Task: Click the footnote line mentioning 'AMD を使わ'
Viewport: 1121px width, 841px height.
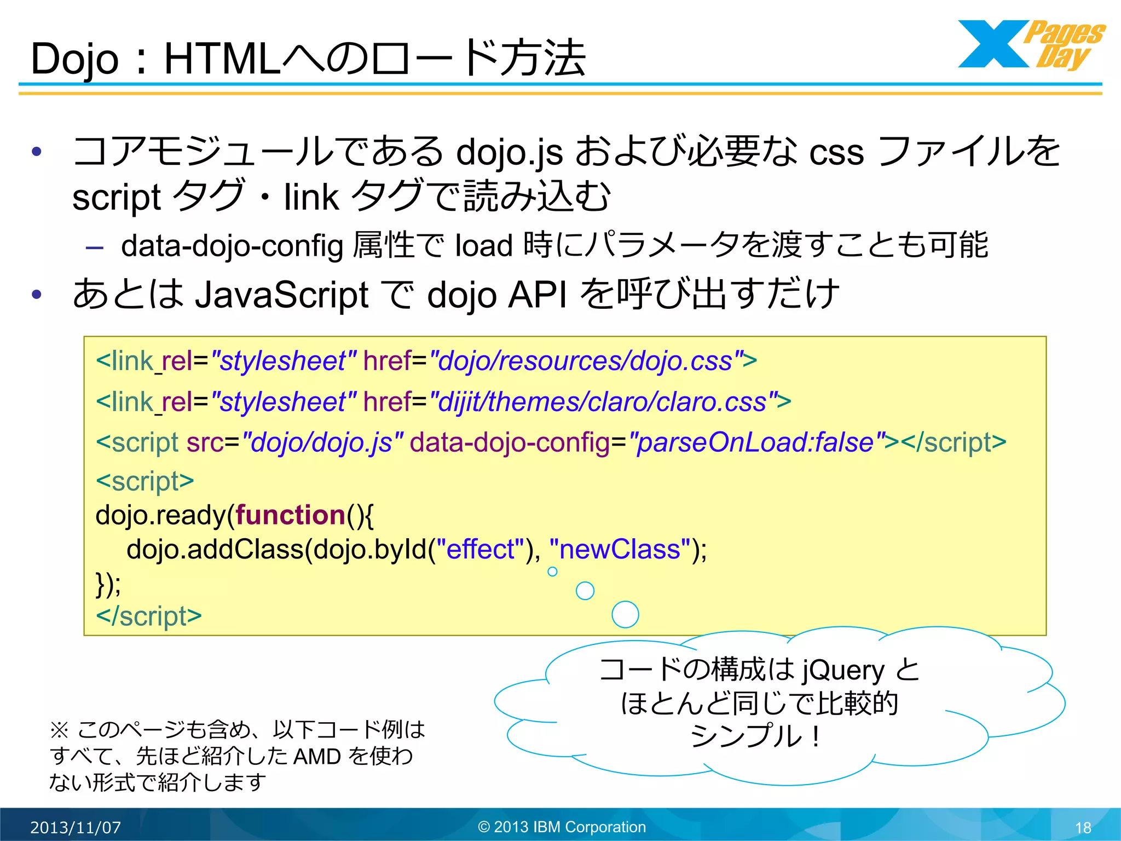Action: [x=231, y=756]
